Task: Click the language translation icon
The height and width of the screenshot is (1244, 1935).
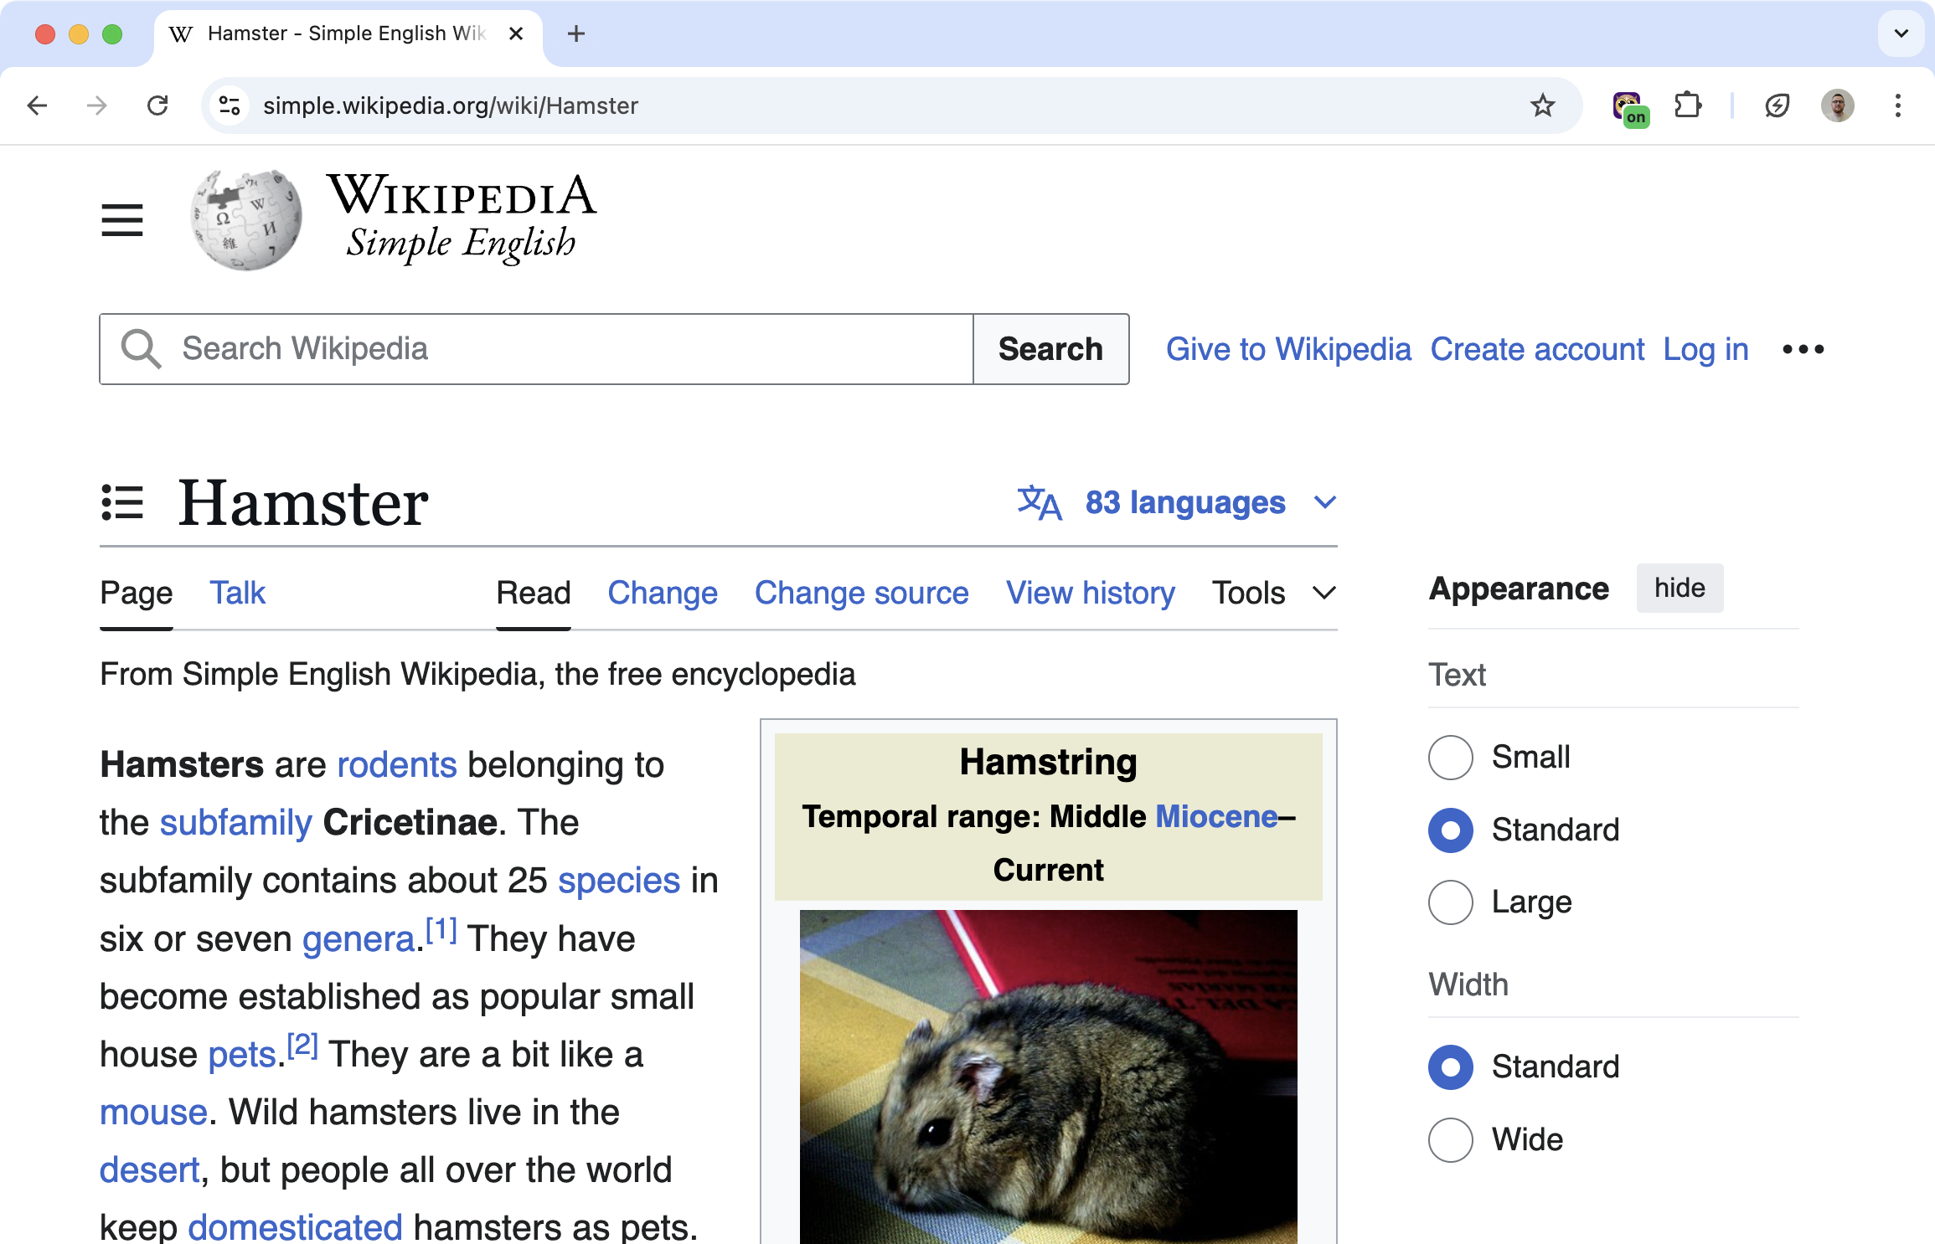Action: click(1040, 502)
